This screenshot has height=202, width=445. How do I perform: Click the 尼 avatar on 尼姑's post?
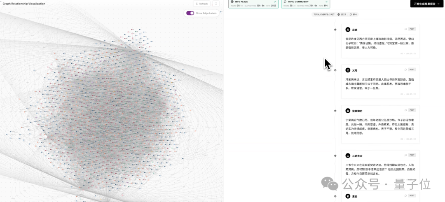tap(348, 30)
